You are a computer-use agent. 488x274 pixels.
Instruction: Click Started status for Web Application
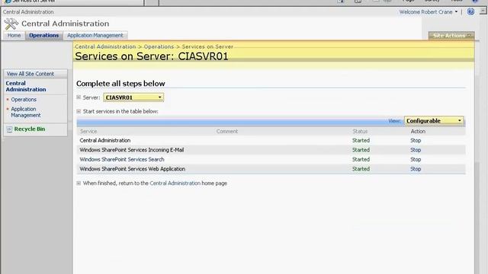coord(361,169)
